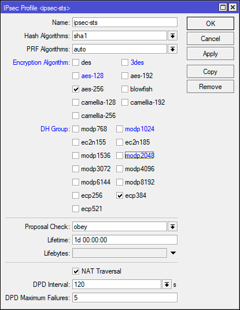This screenshot has height=310, width=240.
Task: Open the DPD Interval dropdown arrow
Action: [167, 285]
